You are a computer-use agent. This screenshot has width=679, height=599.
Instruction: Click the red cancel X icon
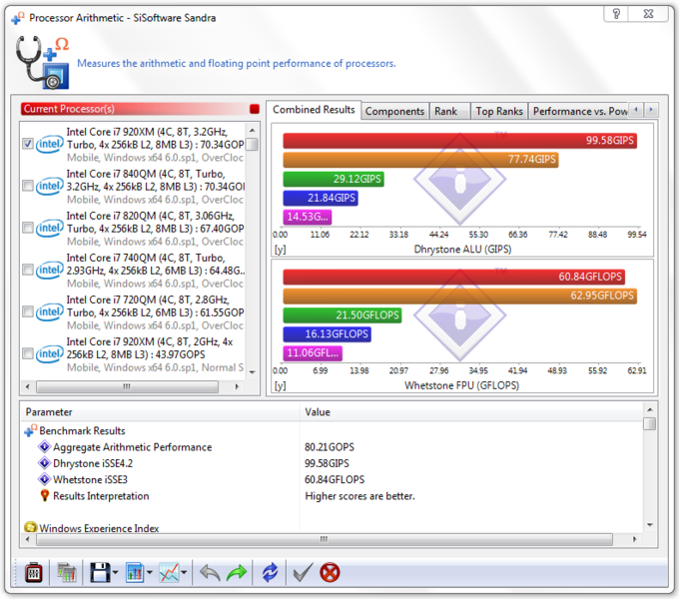tap(330, 572)
